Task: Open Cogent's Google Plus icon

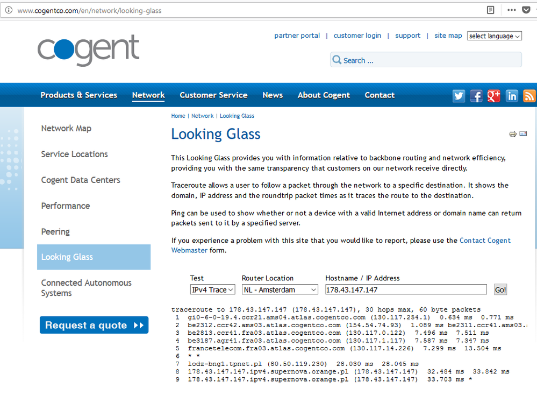Action: pyautogui.click(x=494, y=96)
